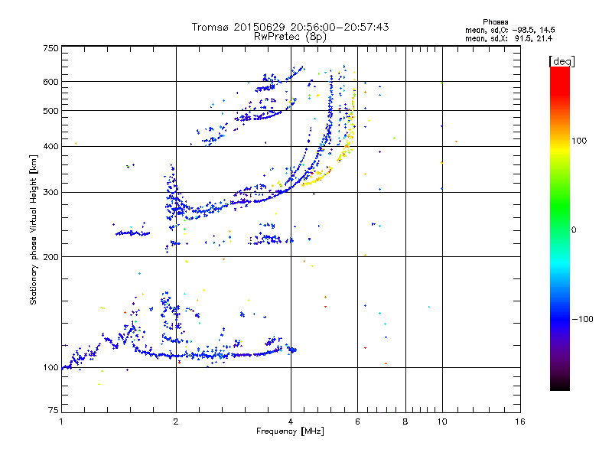Click the 'Stationary phase Virtual Height [km]' y-axis title

pos(34,229)
